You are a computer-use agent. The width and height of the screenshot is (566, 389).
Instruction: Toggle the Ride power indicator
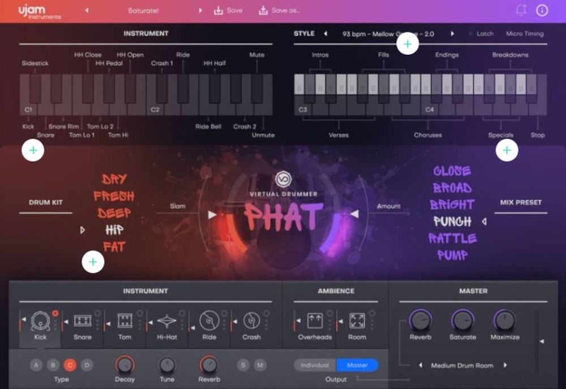coord(224,313)
